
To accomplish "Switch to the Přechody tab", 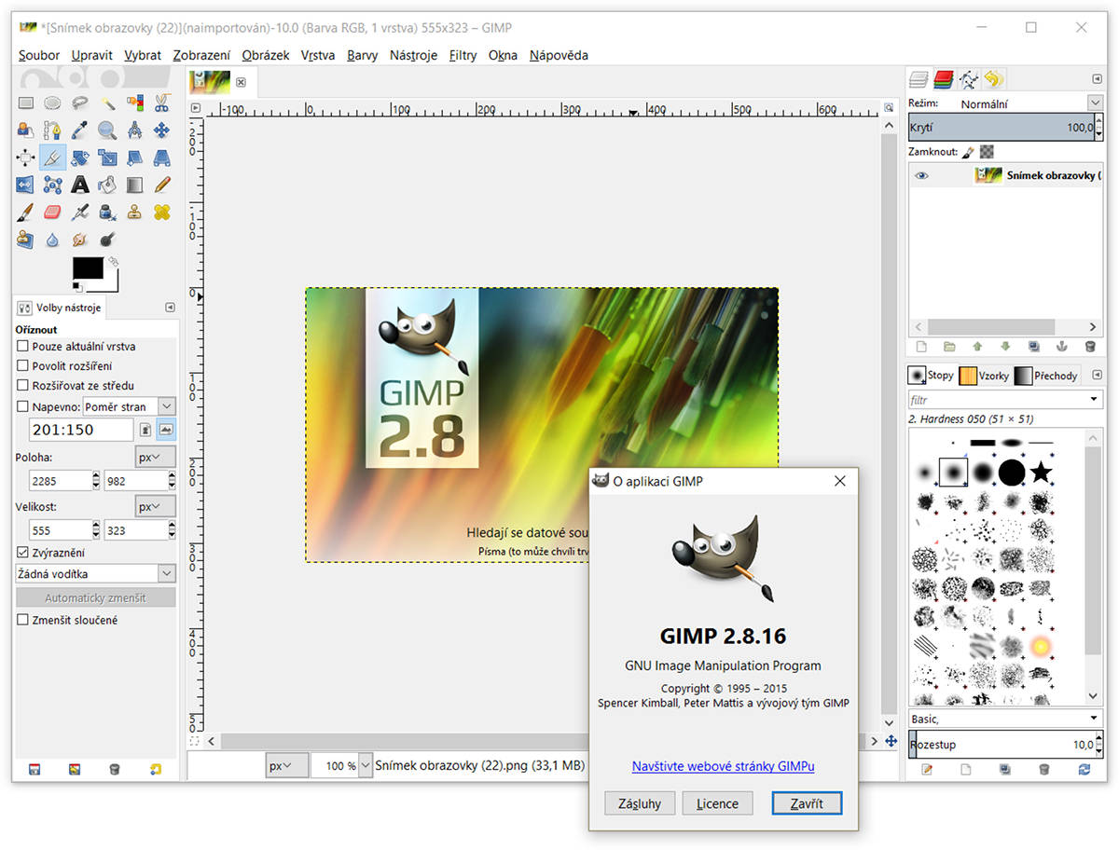I will pos(1046,376).
